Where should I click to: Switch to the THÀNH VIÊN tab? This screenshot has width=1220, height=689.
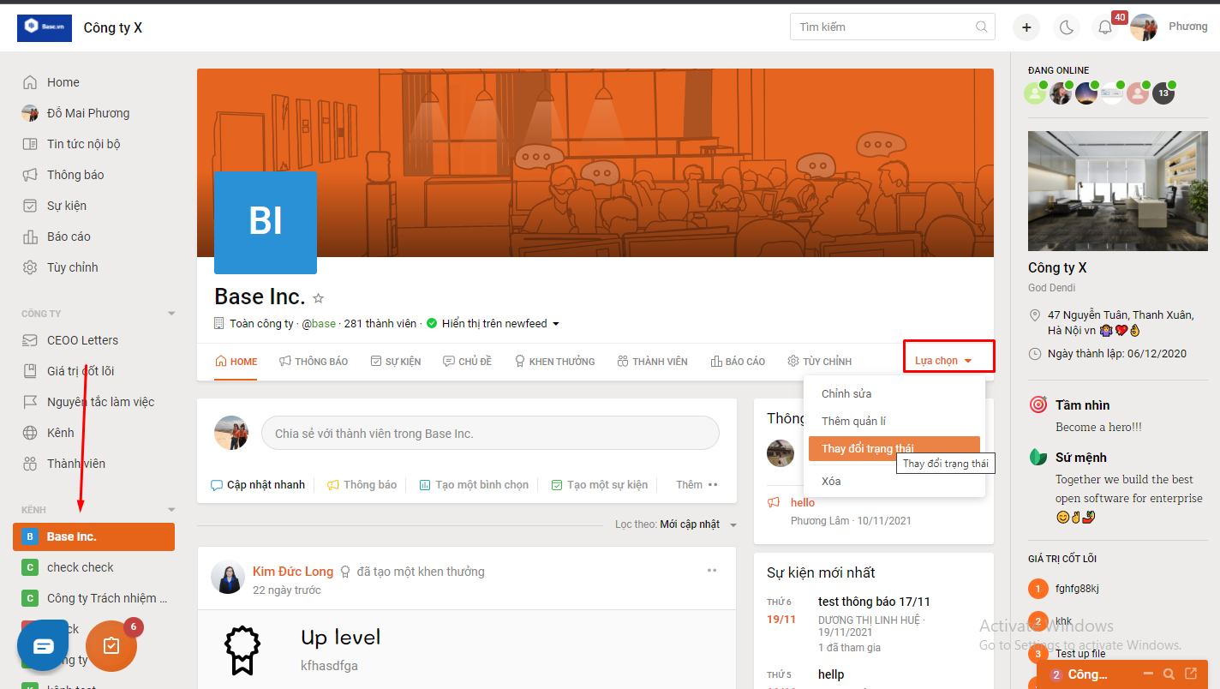click(x=652, y=362)
